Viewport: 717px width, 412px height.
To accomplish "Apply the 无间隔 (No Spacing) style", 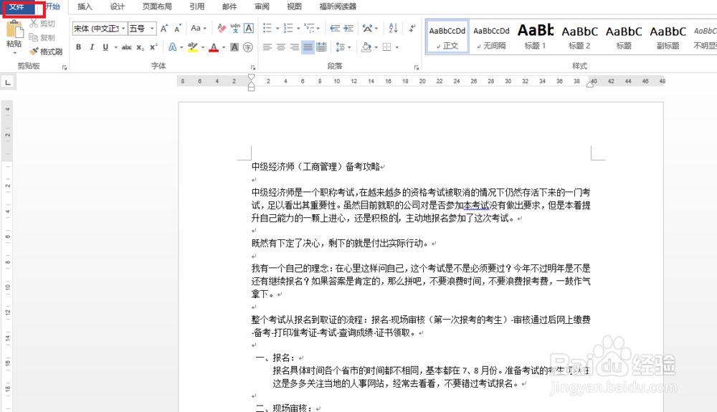I will pyautogui.click(x=491, y=37).
